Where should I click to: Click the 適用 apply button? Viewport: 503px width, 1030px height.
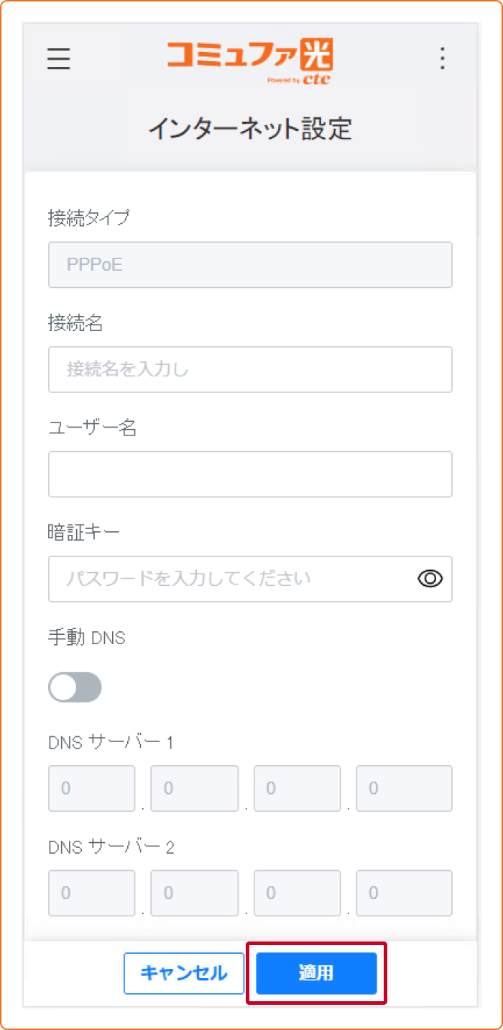pyautogui.click(x=316, y=973)
